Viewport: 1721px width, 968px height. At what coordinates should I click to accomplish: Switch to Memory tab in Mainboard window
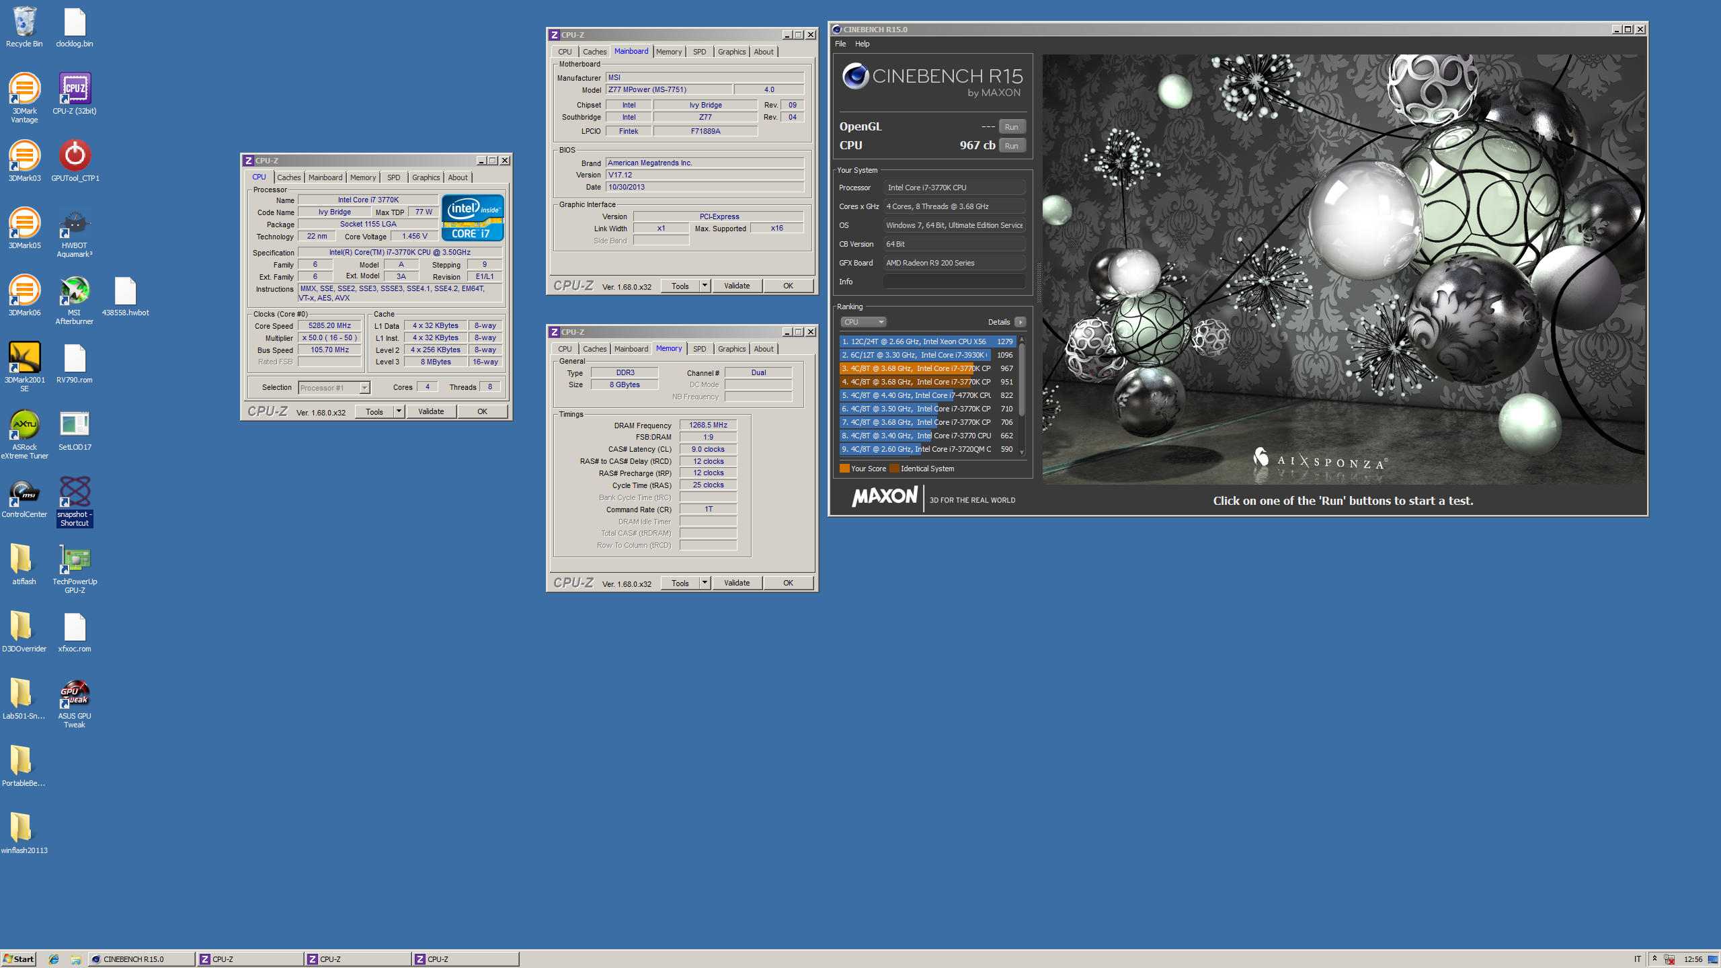point(669,52)
